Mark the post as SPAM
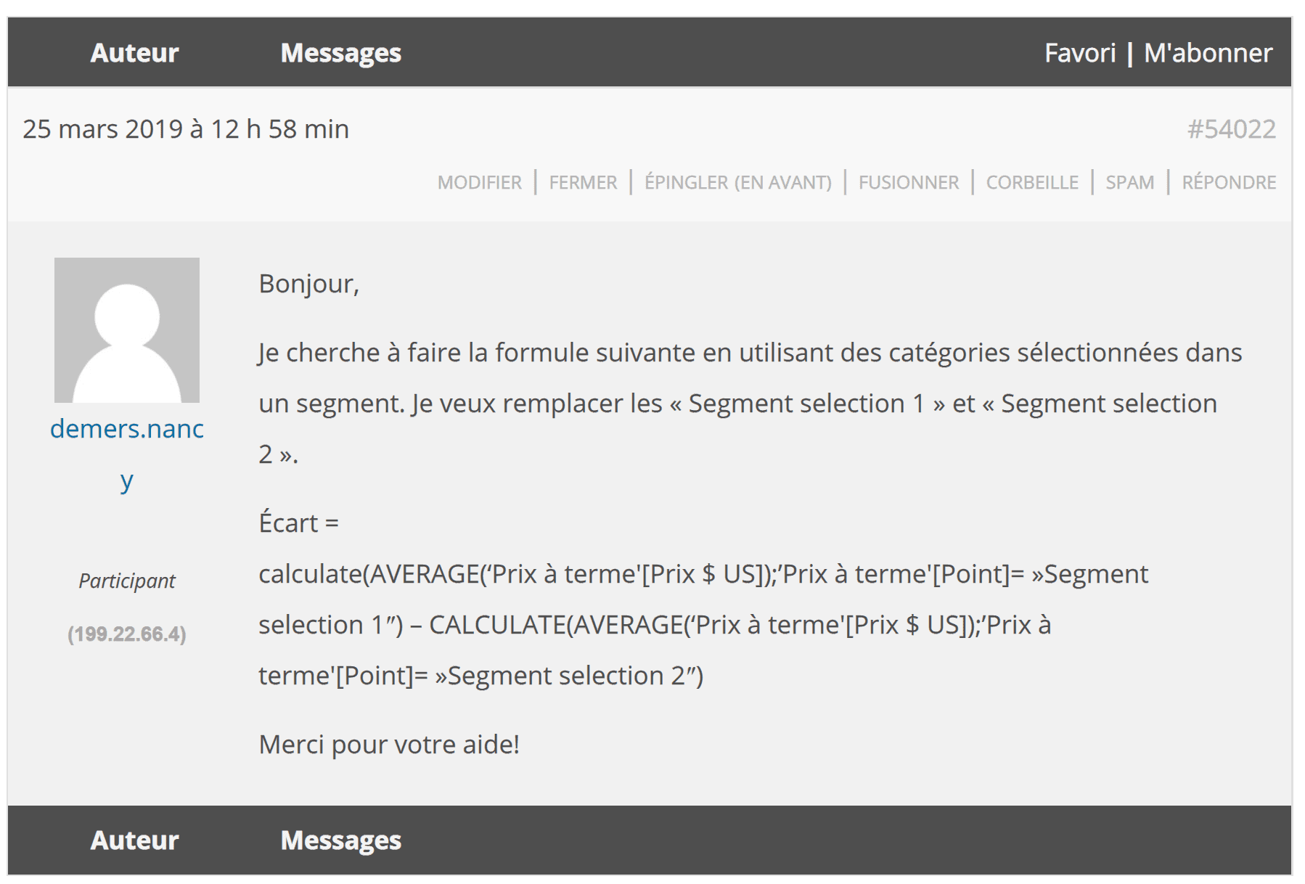Image resolution: width=1305 pixels, height=884 pixels. coord(1129,182)
